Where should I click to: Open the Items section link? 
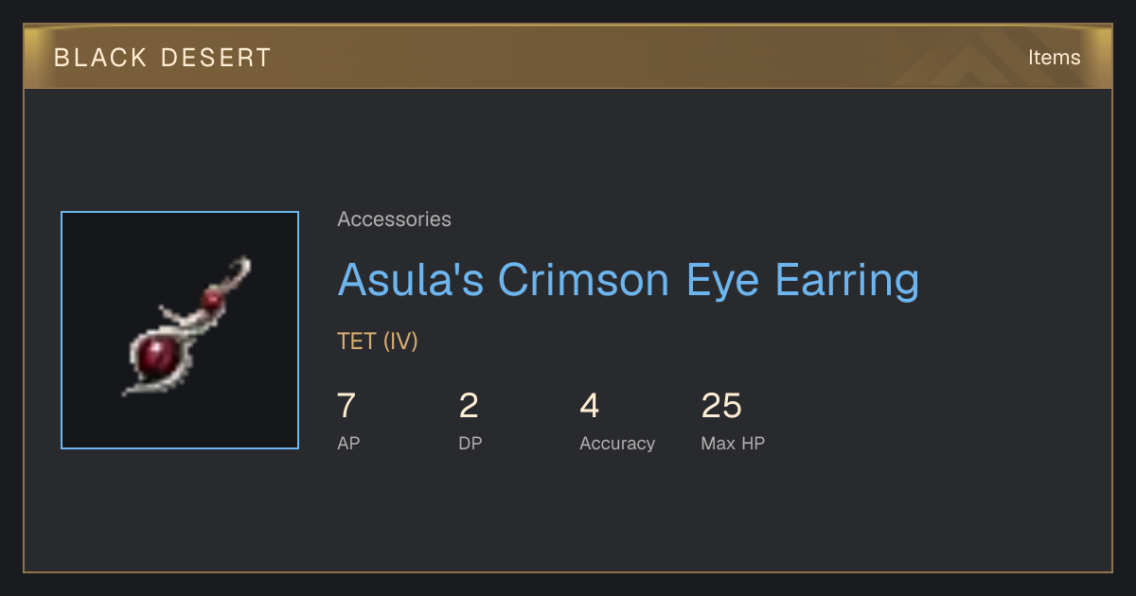coord(1054,57)
